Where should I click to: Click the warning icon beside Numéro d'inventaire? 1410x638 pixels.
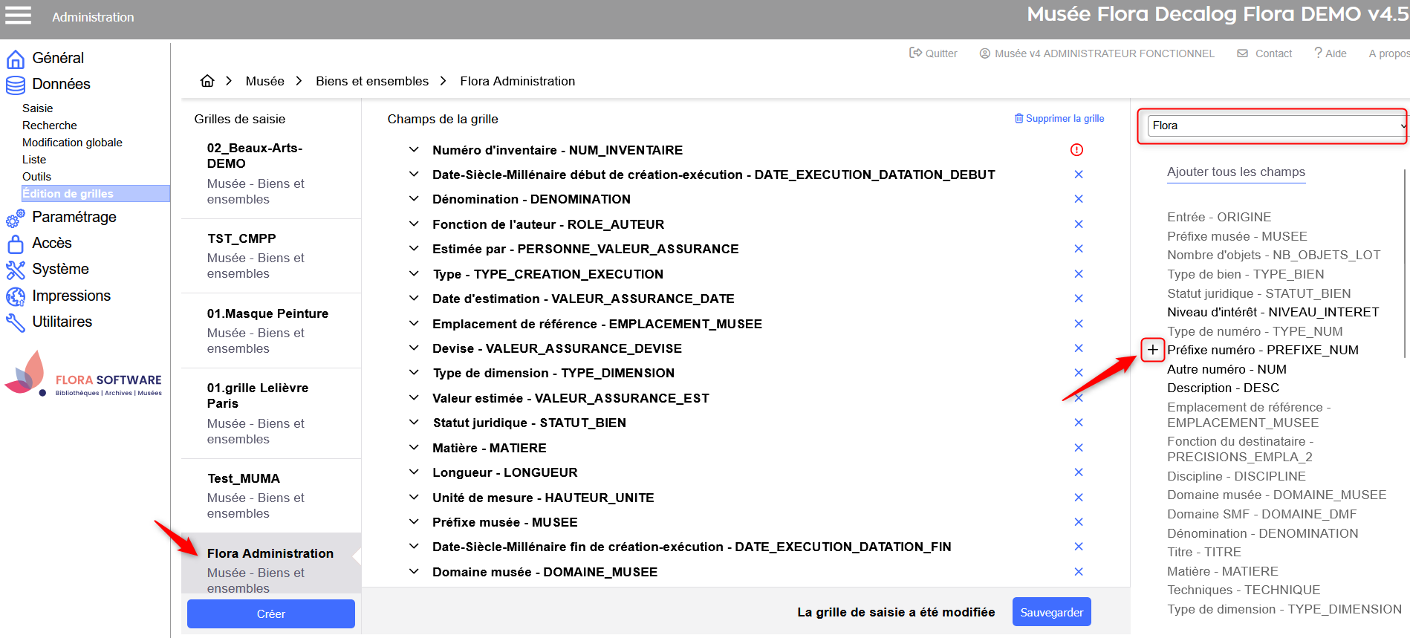[1076, 150]
